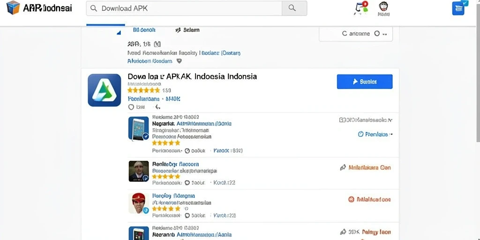Click the comment icon beside "oobuk"
480x240 pixels.
187,150
